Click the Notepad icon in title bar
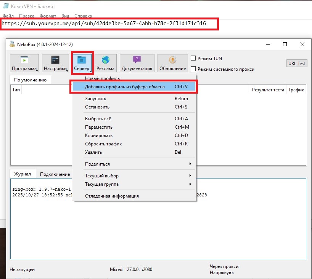312x279 pixels. pyautogui.click(x=5, y=6)
